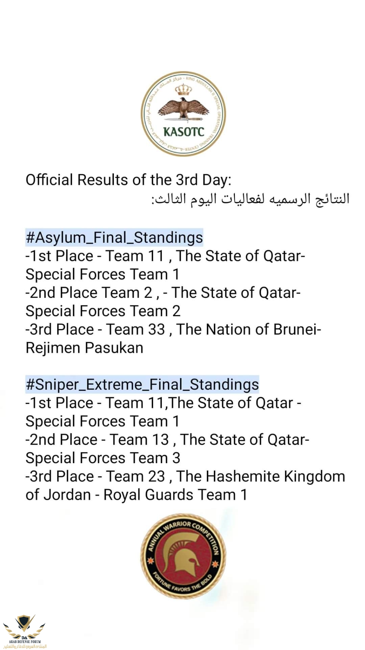The image size is (365, 650).
Task: Click the Arabic results heading line
Action: click(250, 199)
